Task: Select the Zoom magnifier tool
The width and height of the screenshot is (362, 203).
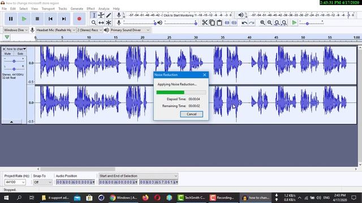Action: coord(94,23)
